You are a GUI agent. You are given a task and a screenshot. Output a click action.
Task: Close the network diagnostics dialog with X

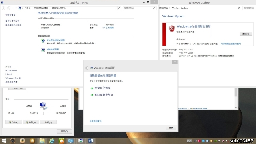pyautogui.click(x=174, y=62)
